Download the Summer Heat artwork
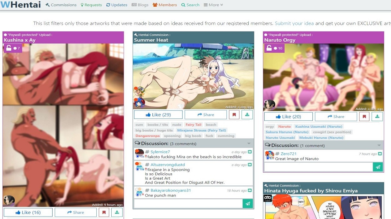 (247, 115)
